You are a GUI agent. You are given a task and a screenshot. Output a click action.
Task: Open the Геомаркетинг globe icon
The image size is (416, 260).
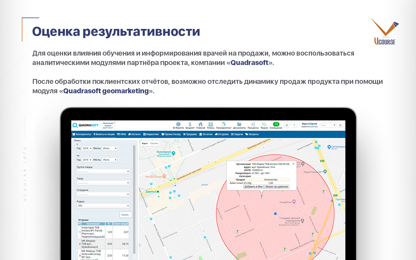pyautogui.click(x=224, y=125)
